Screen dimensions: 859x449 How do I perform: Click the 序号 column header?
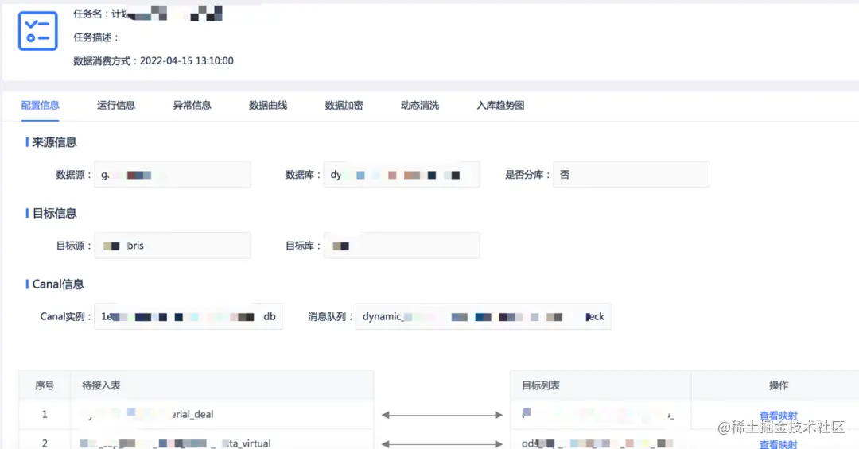tap(45, 385)
